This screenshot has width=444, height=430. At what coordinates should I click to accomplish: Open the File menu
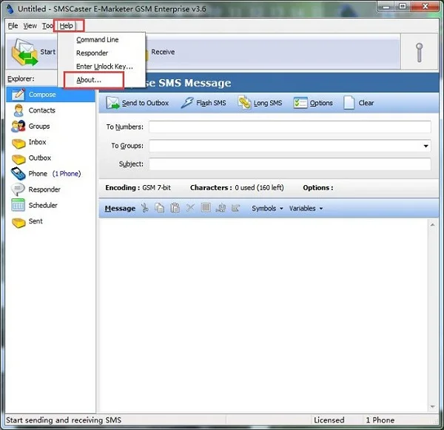pyautogui.click(x=13, y=25)
